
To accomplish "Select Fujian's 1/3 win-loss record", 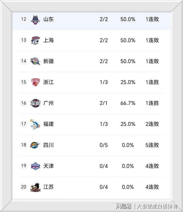I will click(x=104, y=124).
